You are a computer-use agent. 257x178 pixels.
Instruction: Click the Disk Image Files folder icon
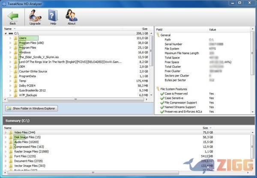11,137
